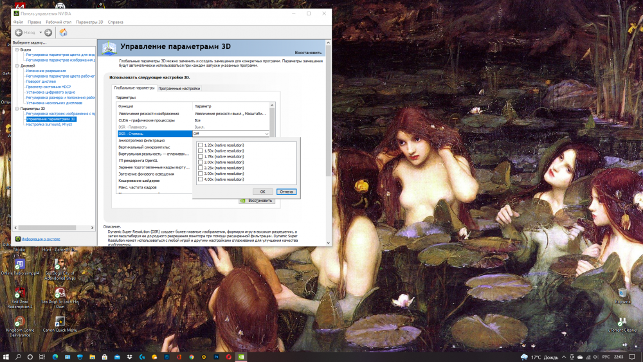
Task: Select 4.00x (native resolution) checkbox
Action: [200, 179]
